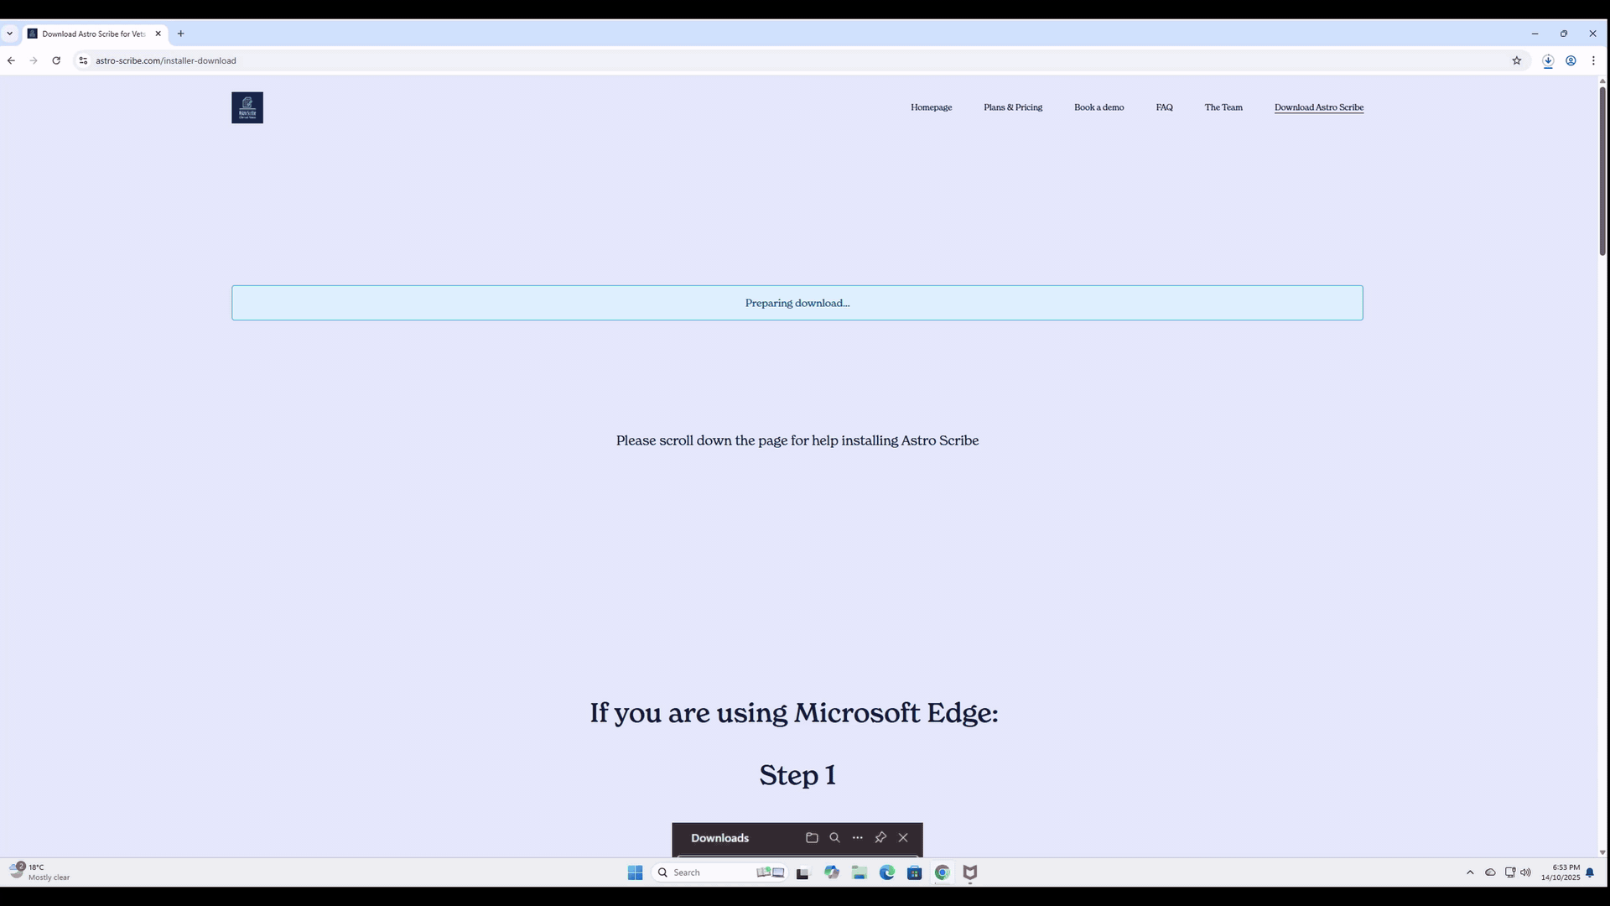Open more options in Downloads panel

click(x=857, y=837)
